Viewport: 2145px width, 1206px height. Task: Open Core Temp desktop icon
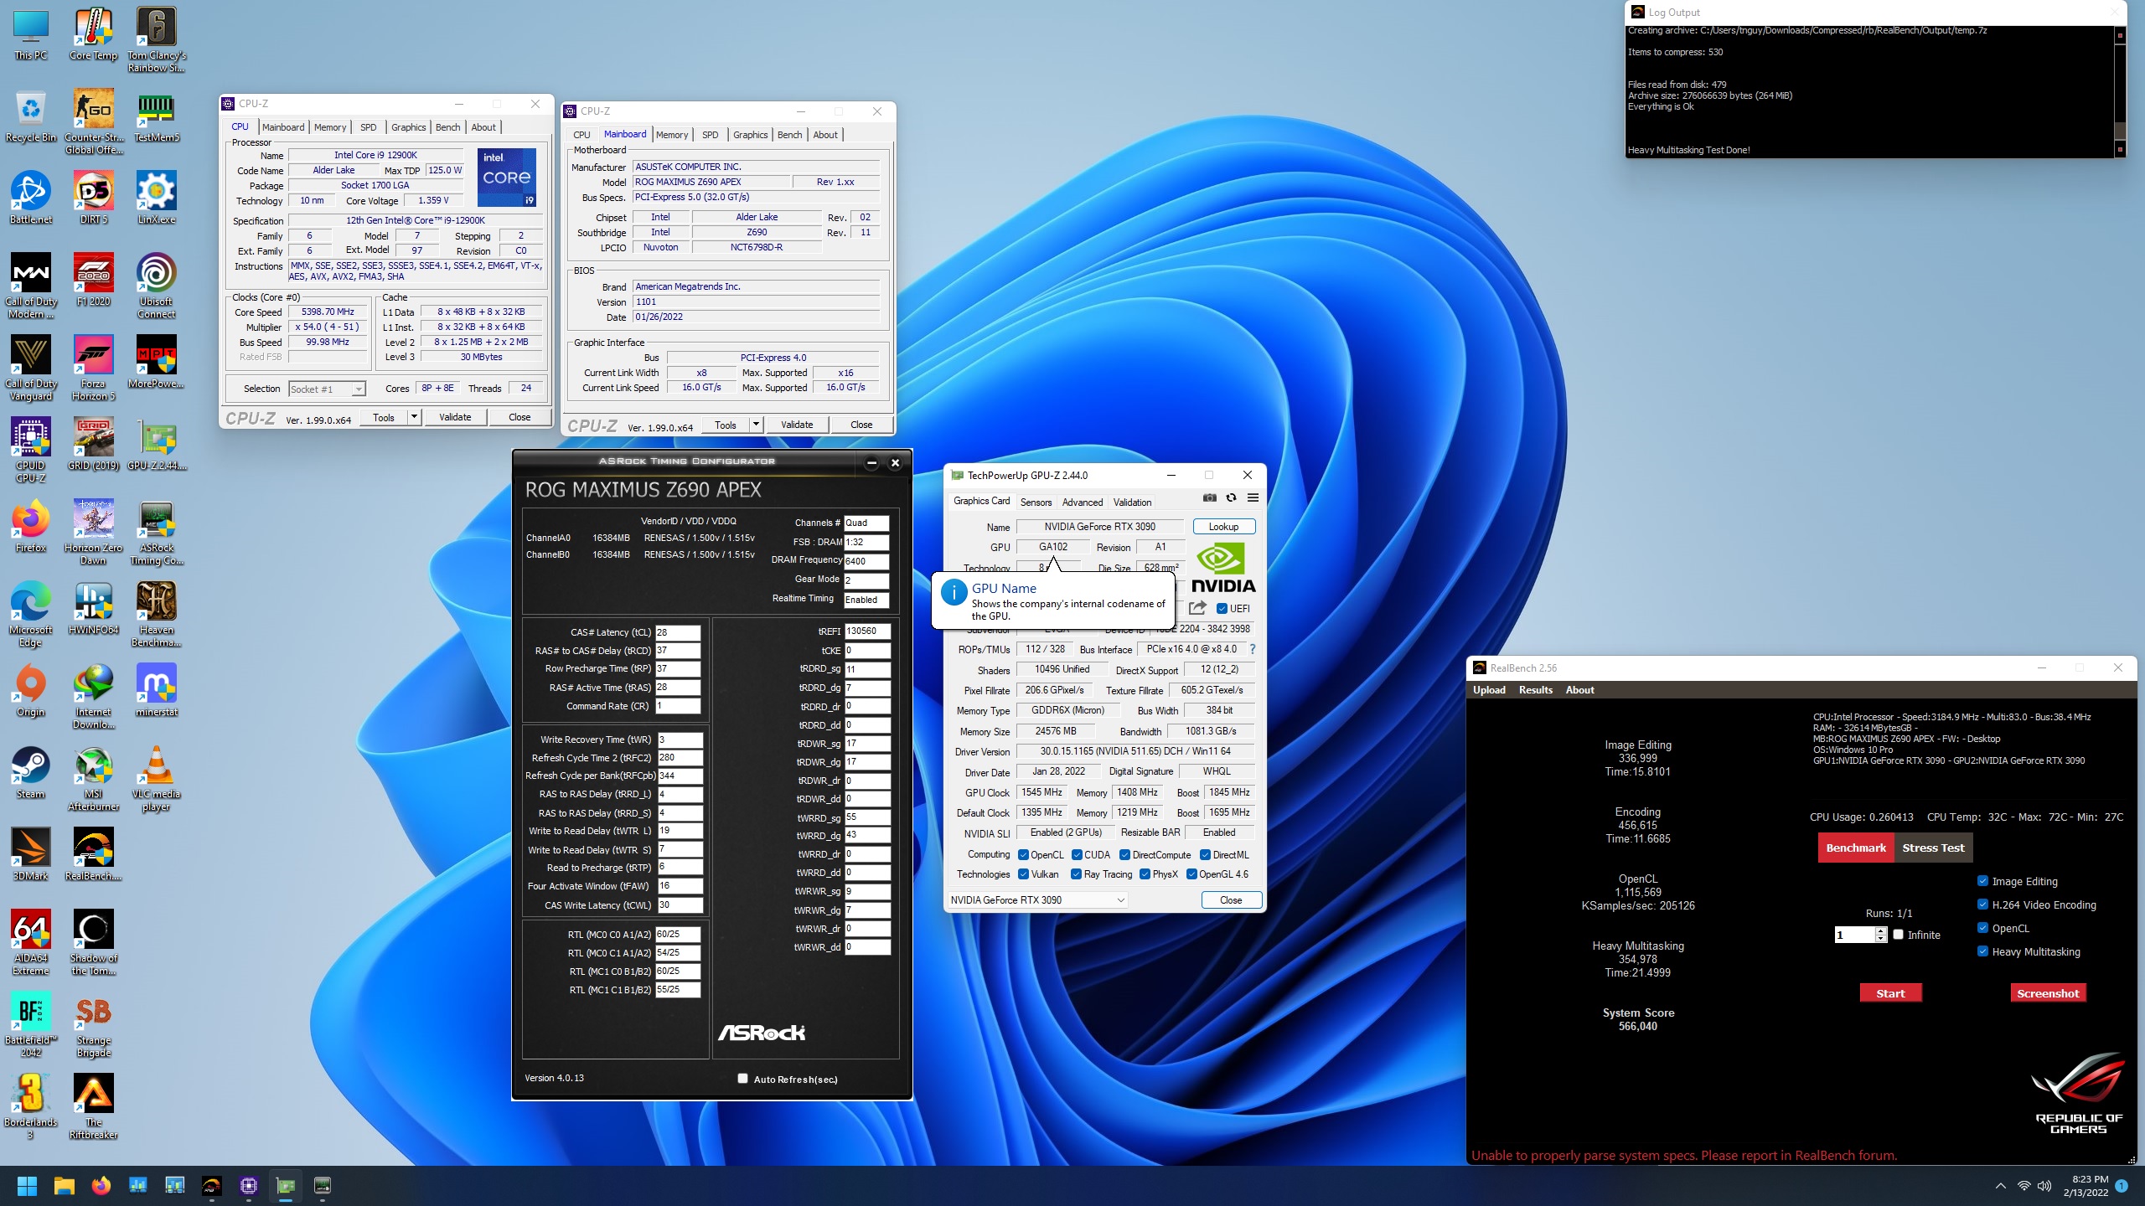tap(93, 33)
